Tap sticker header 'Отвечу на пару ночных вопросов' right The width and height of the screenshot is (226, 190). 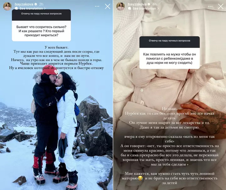point(169,41)
